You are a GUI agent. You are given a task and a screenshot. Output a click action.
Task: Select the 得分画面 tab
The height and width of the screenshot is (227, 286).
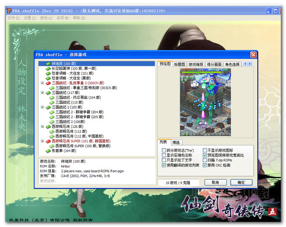[214, 64]
